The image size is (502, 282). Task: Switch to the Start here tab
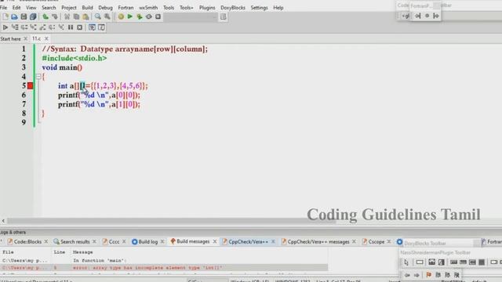pos(10,39)
